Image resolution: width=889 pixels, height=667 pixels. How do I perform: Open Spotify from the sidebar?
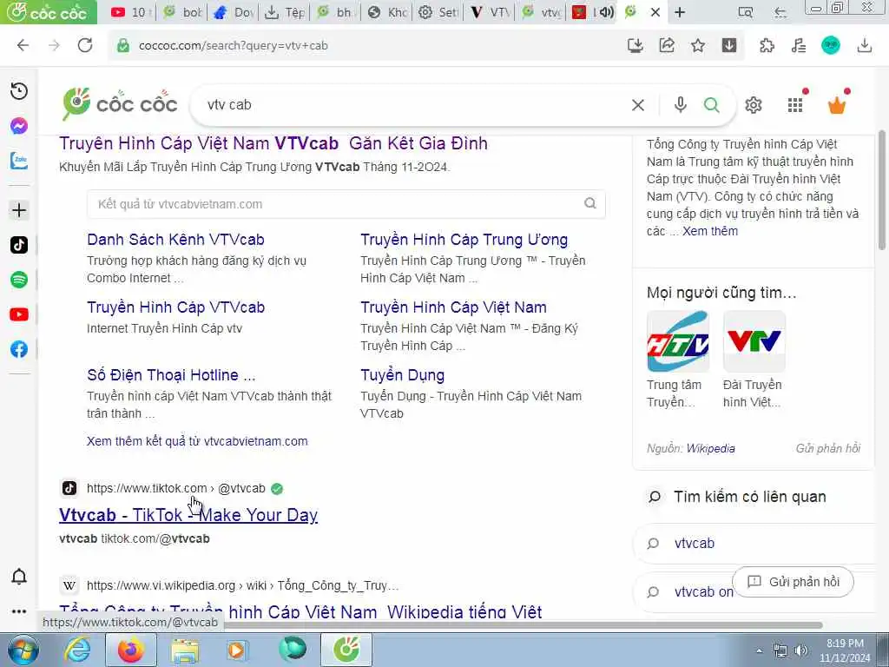(x=19, y=280)
